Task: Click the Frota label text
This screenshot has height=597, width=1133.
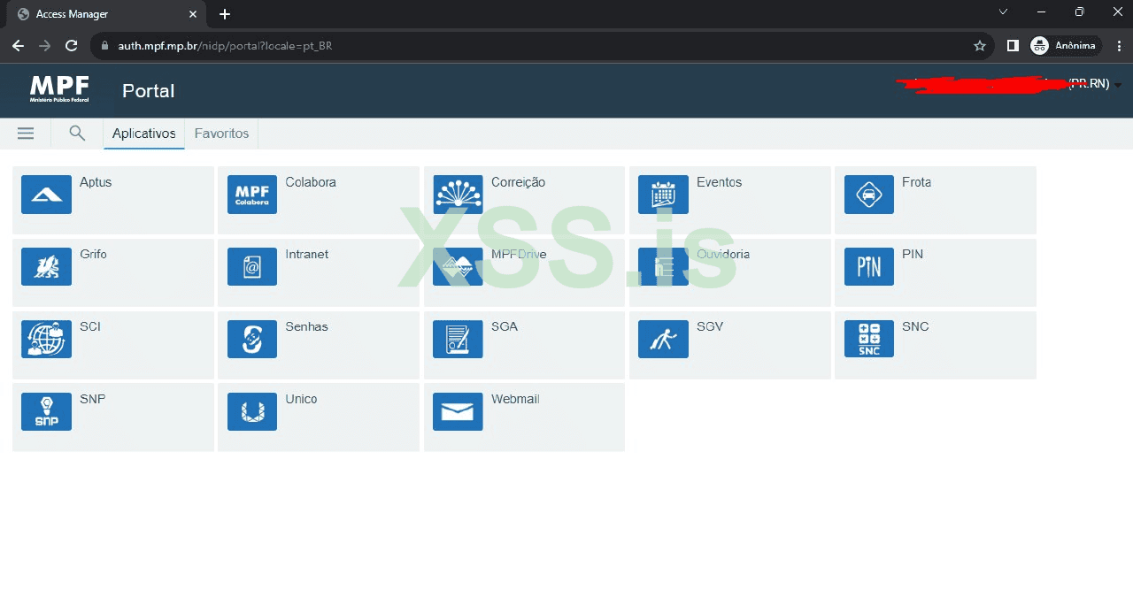Action: [x=916, y=182]
